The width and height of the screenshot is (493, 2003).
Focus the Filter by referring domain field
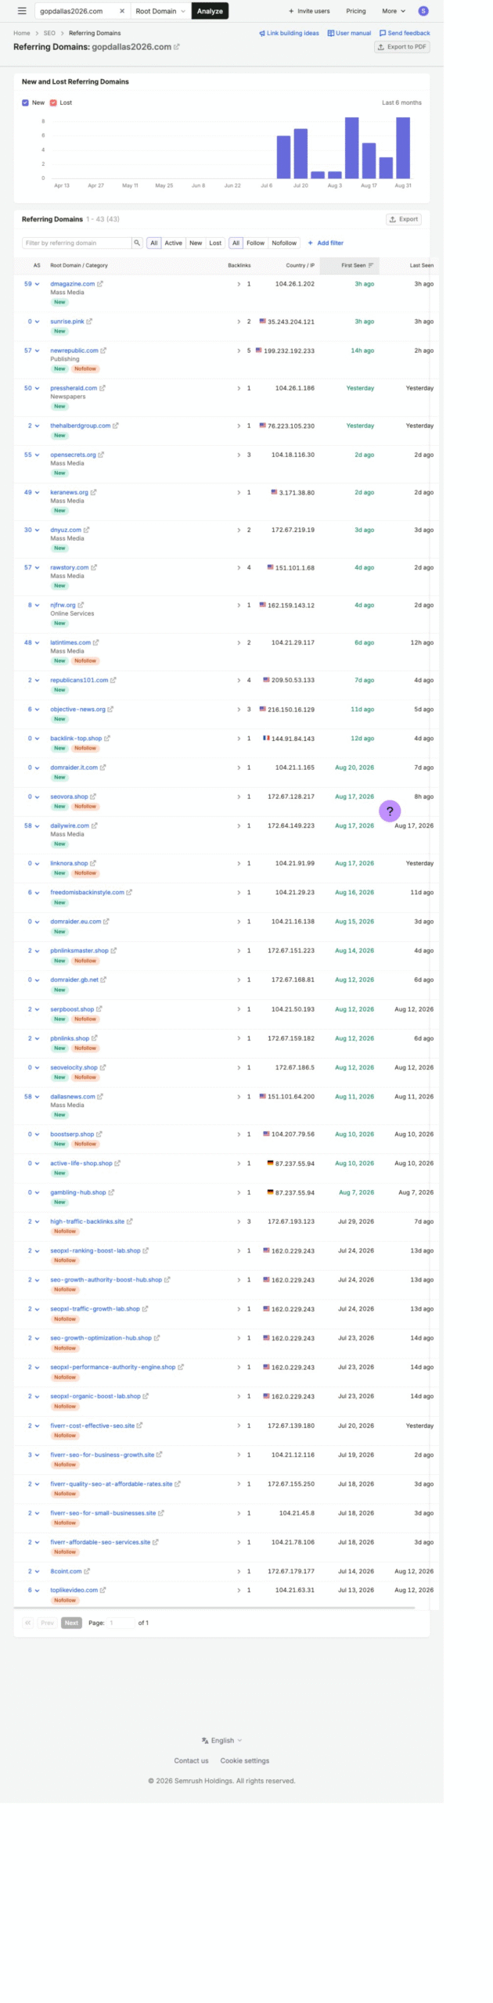point(77,243)
